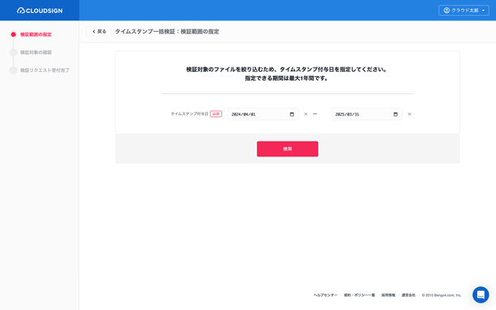Clear the 2025/03/31 end date
Viewport: 496px width, 310px height.
pos(409,114)
